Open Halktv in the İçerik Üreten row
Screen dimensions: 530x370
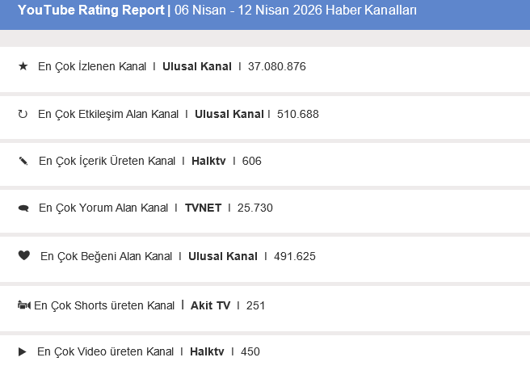click(208, 161)
